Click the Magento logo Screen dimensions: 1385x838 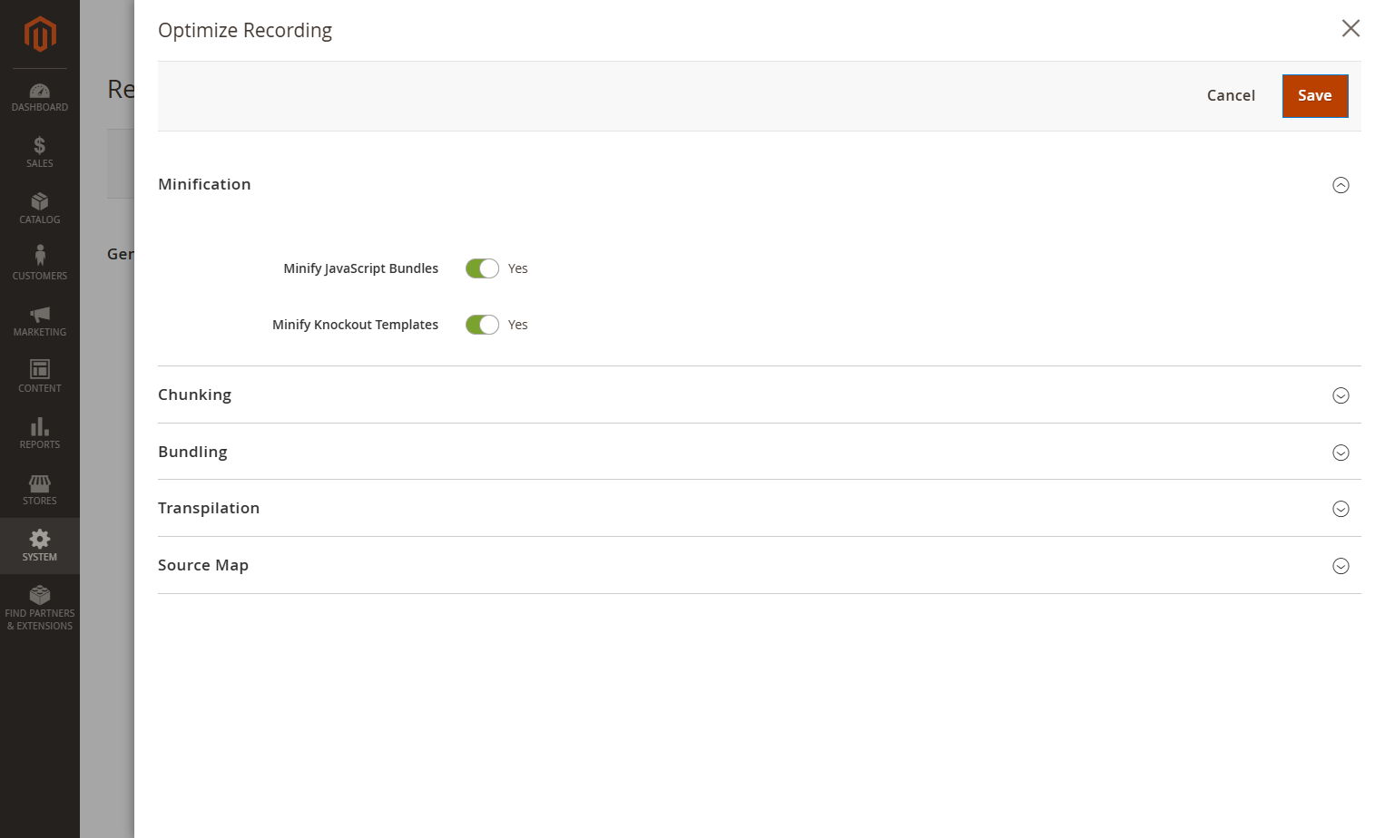coord(40,34)
